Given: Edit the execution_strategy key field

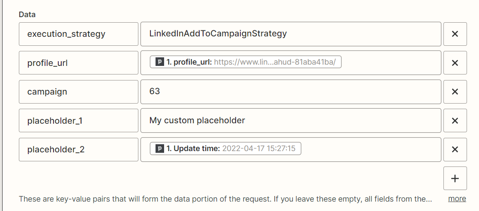Looking at the screenshot, I should [78, 34].
